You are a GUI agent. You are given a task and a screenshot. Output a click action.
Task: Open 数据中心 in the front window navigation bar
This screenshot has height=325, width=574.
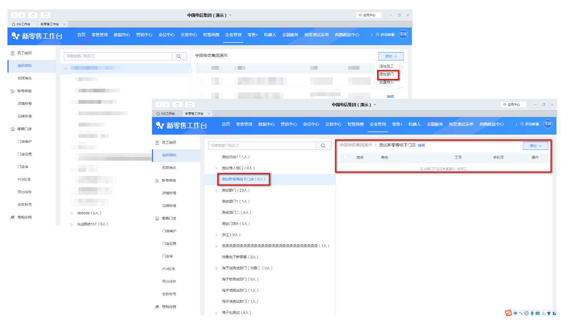pyautogui.click(x=266, y=124)
